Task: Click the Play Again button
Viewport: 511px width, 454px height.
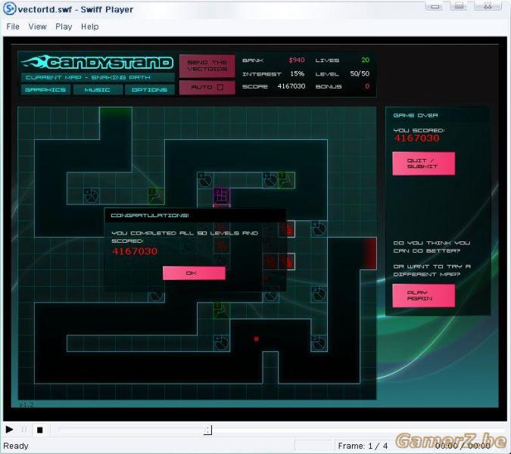Action: click(423, 295)
